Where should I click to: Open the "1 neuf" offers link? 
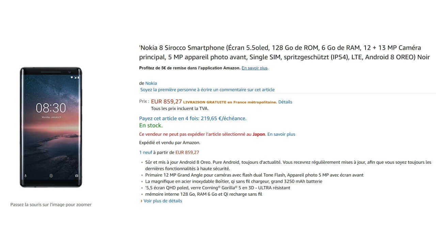145,152
